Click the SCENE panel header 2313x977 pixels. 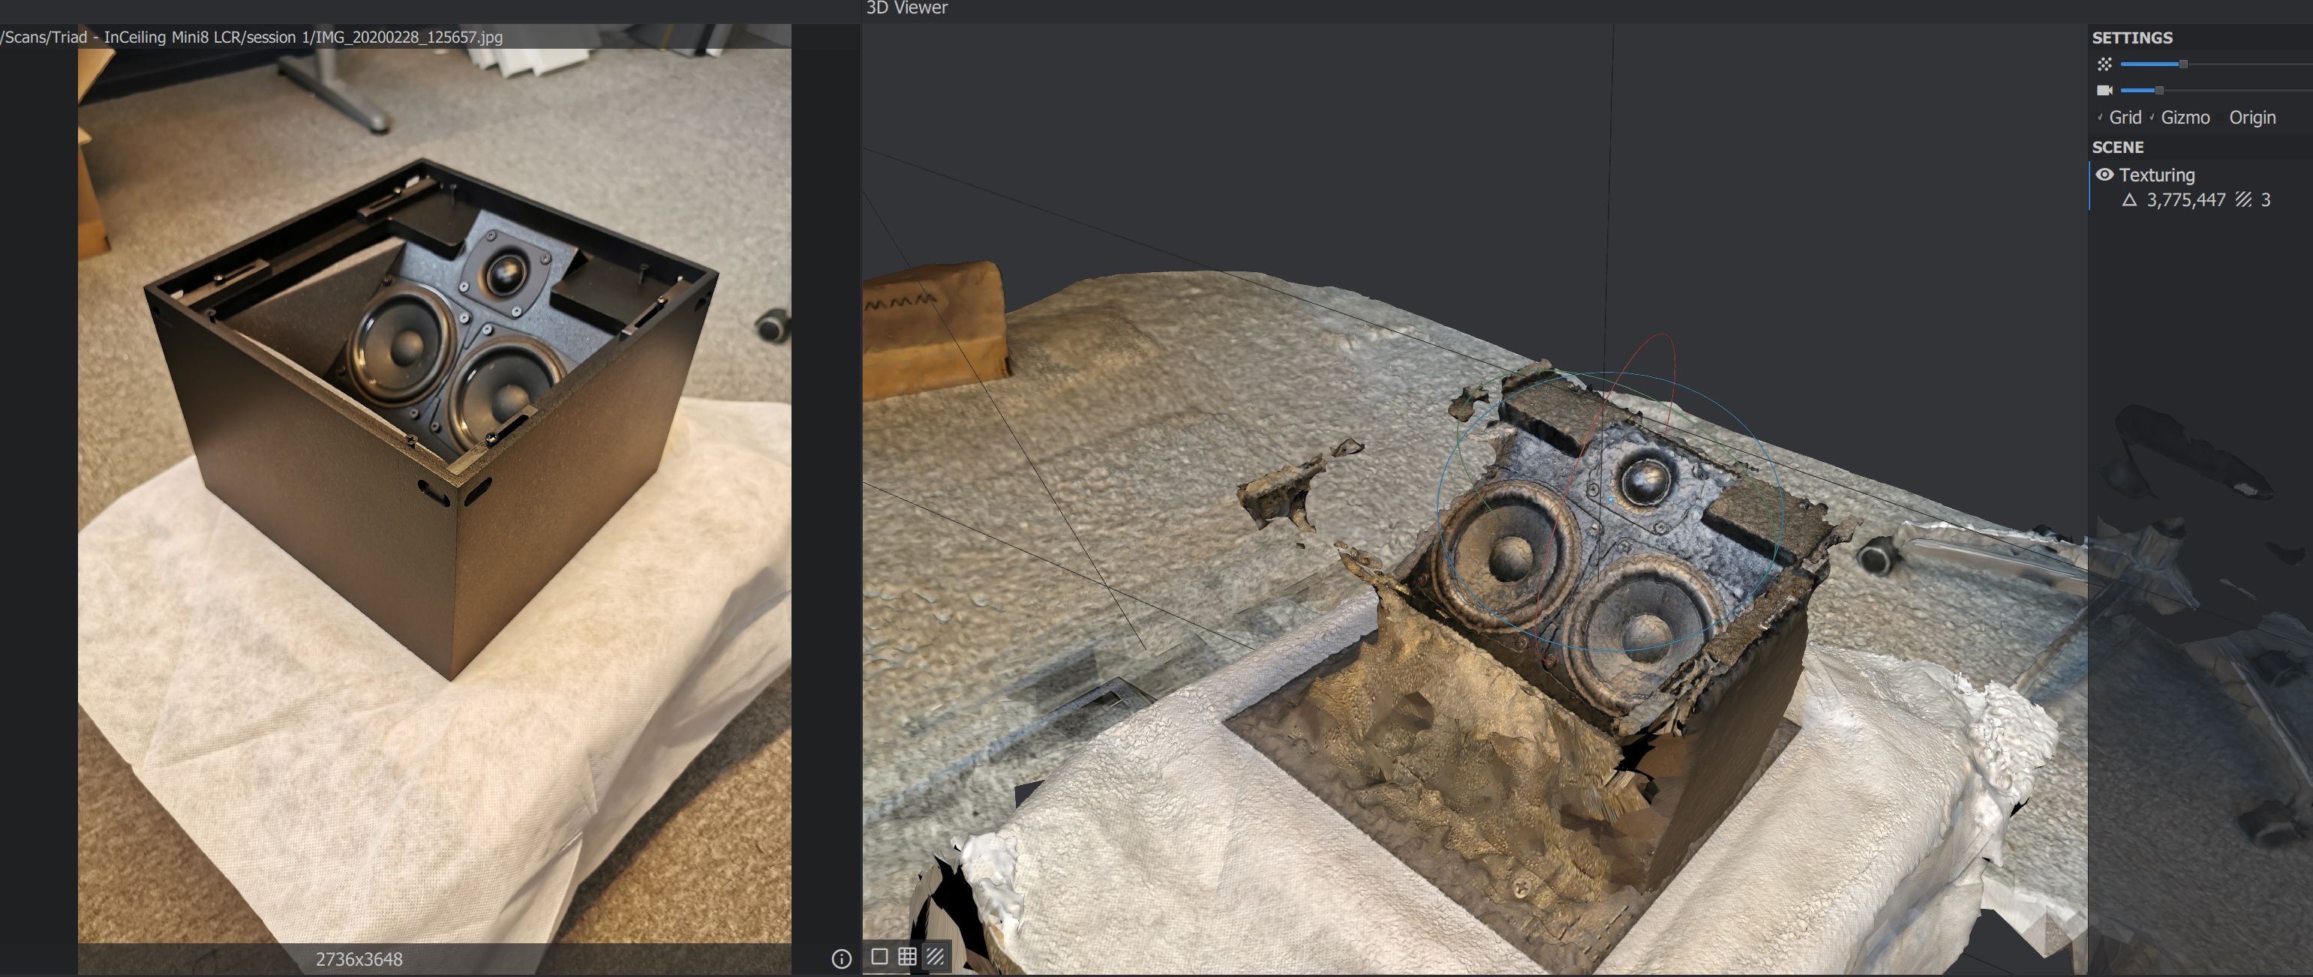[x=2117, y=147]
